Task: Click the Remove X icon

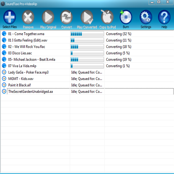Action: pyautogui.click(x=28, y=17)
